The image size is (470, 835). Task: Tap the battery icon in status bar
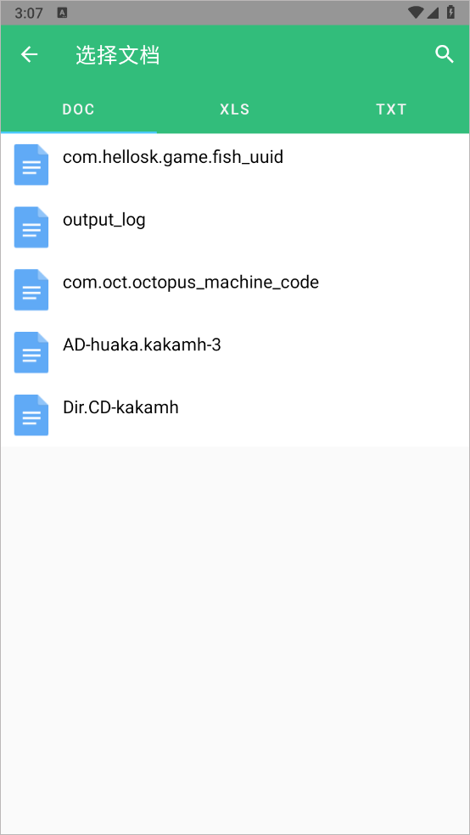[x=450, y=12]
